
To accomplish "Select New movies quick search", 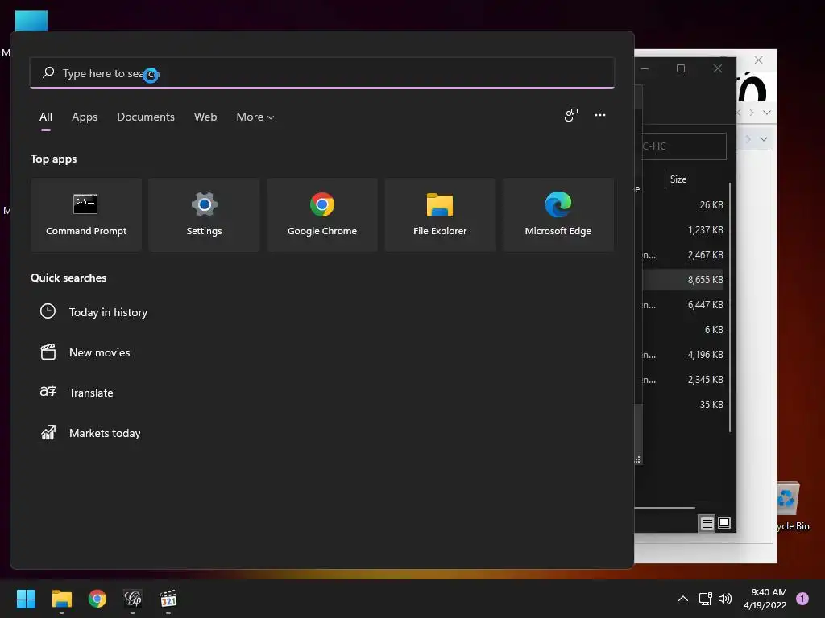I will [99, 352].
